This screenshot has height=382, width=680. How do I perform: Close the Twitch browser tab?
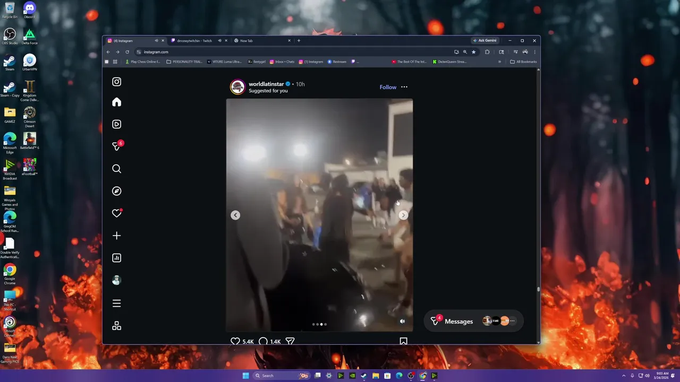226,40
